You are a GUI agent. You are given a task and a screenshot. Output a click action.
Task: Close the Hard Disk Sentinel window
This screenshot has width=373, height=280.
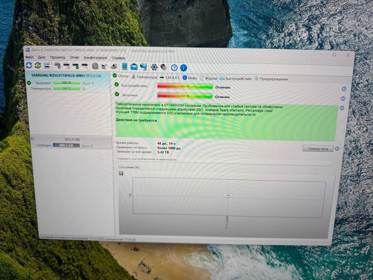tap(348, 55)
